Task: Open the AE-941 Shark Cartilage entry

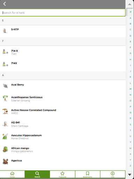Action: click(63, 124)
